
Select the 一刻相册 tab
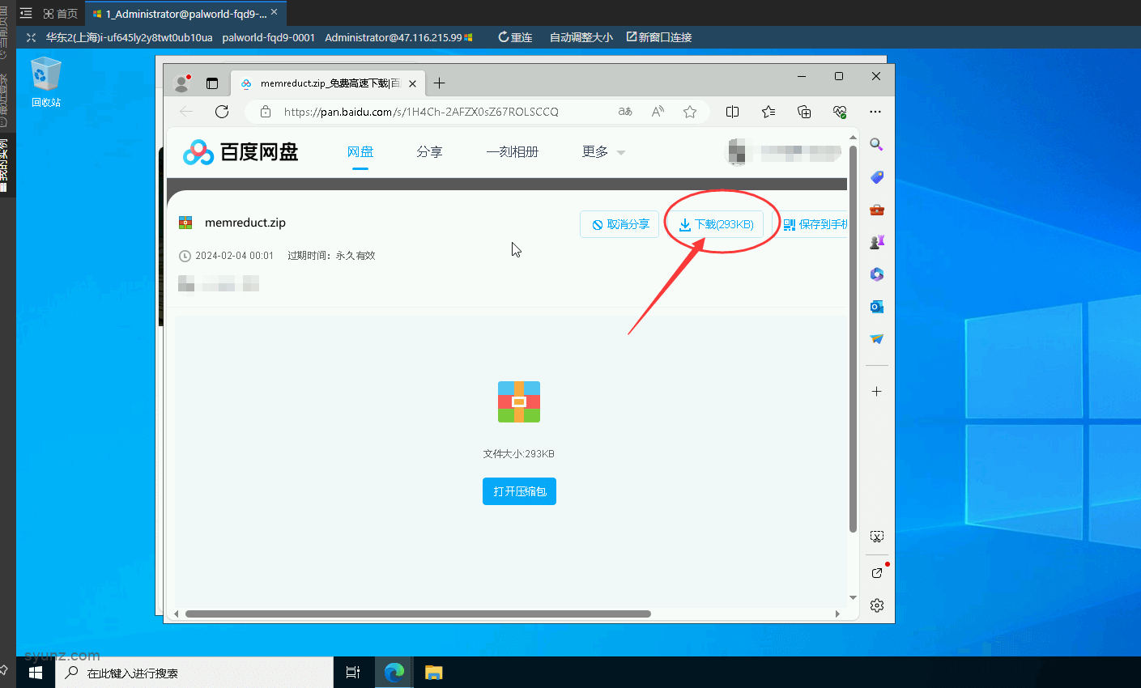click(x=513, y=152)
